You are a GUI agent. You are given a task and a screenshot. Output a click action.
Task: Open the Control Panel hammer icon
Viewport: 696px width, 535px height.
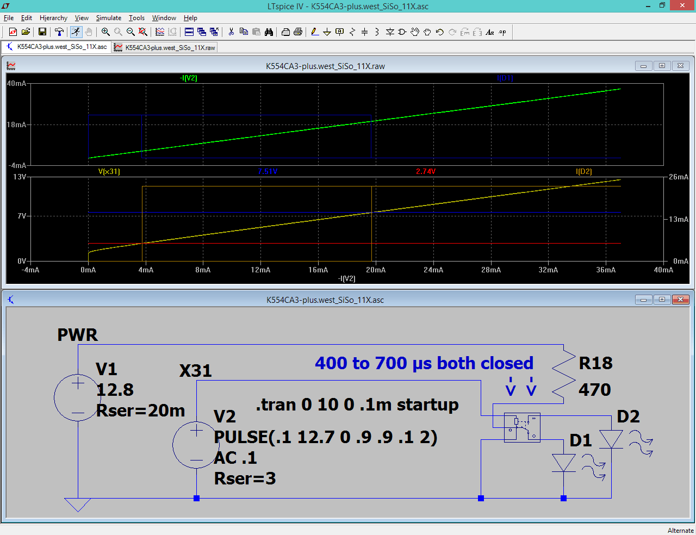pos(59,32)
